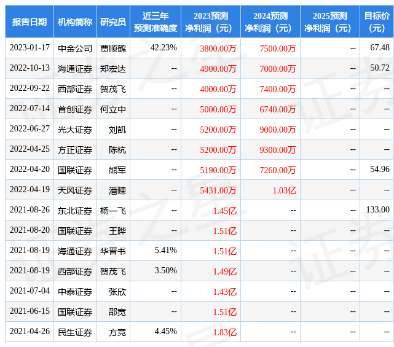
Task: Select researcher 贾顺鹤
Action: (113, 48)
